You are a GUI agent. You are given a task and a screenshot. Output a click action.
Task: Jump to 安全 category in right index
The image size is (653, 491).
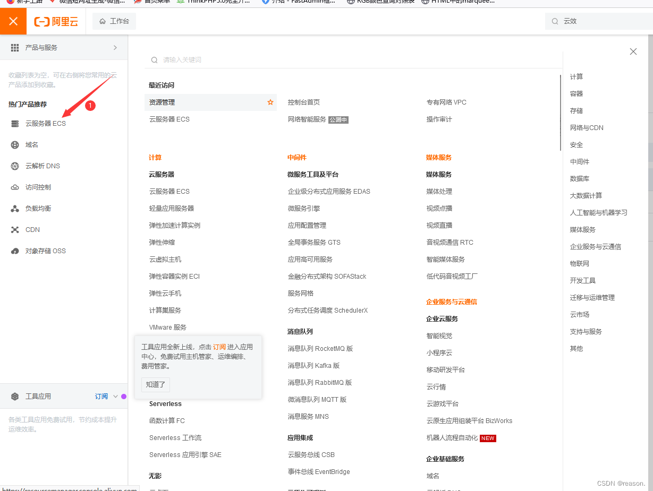click(x=576, y=145)
